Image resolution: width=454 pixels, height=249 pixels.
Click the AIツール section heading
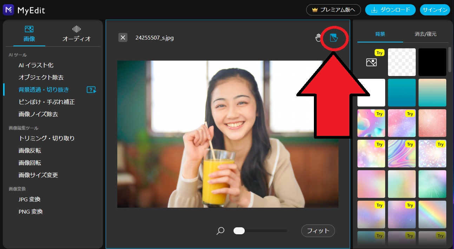[x=18, y=55]
